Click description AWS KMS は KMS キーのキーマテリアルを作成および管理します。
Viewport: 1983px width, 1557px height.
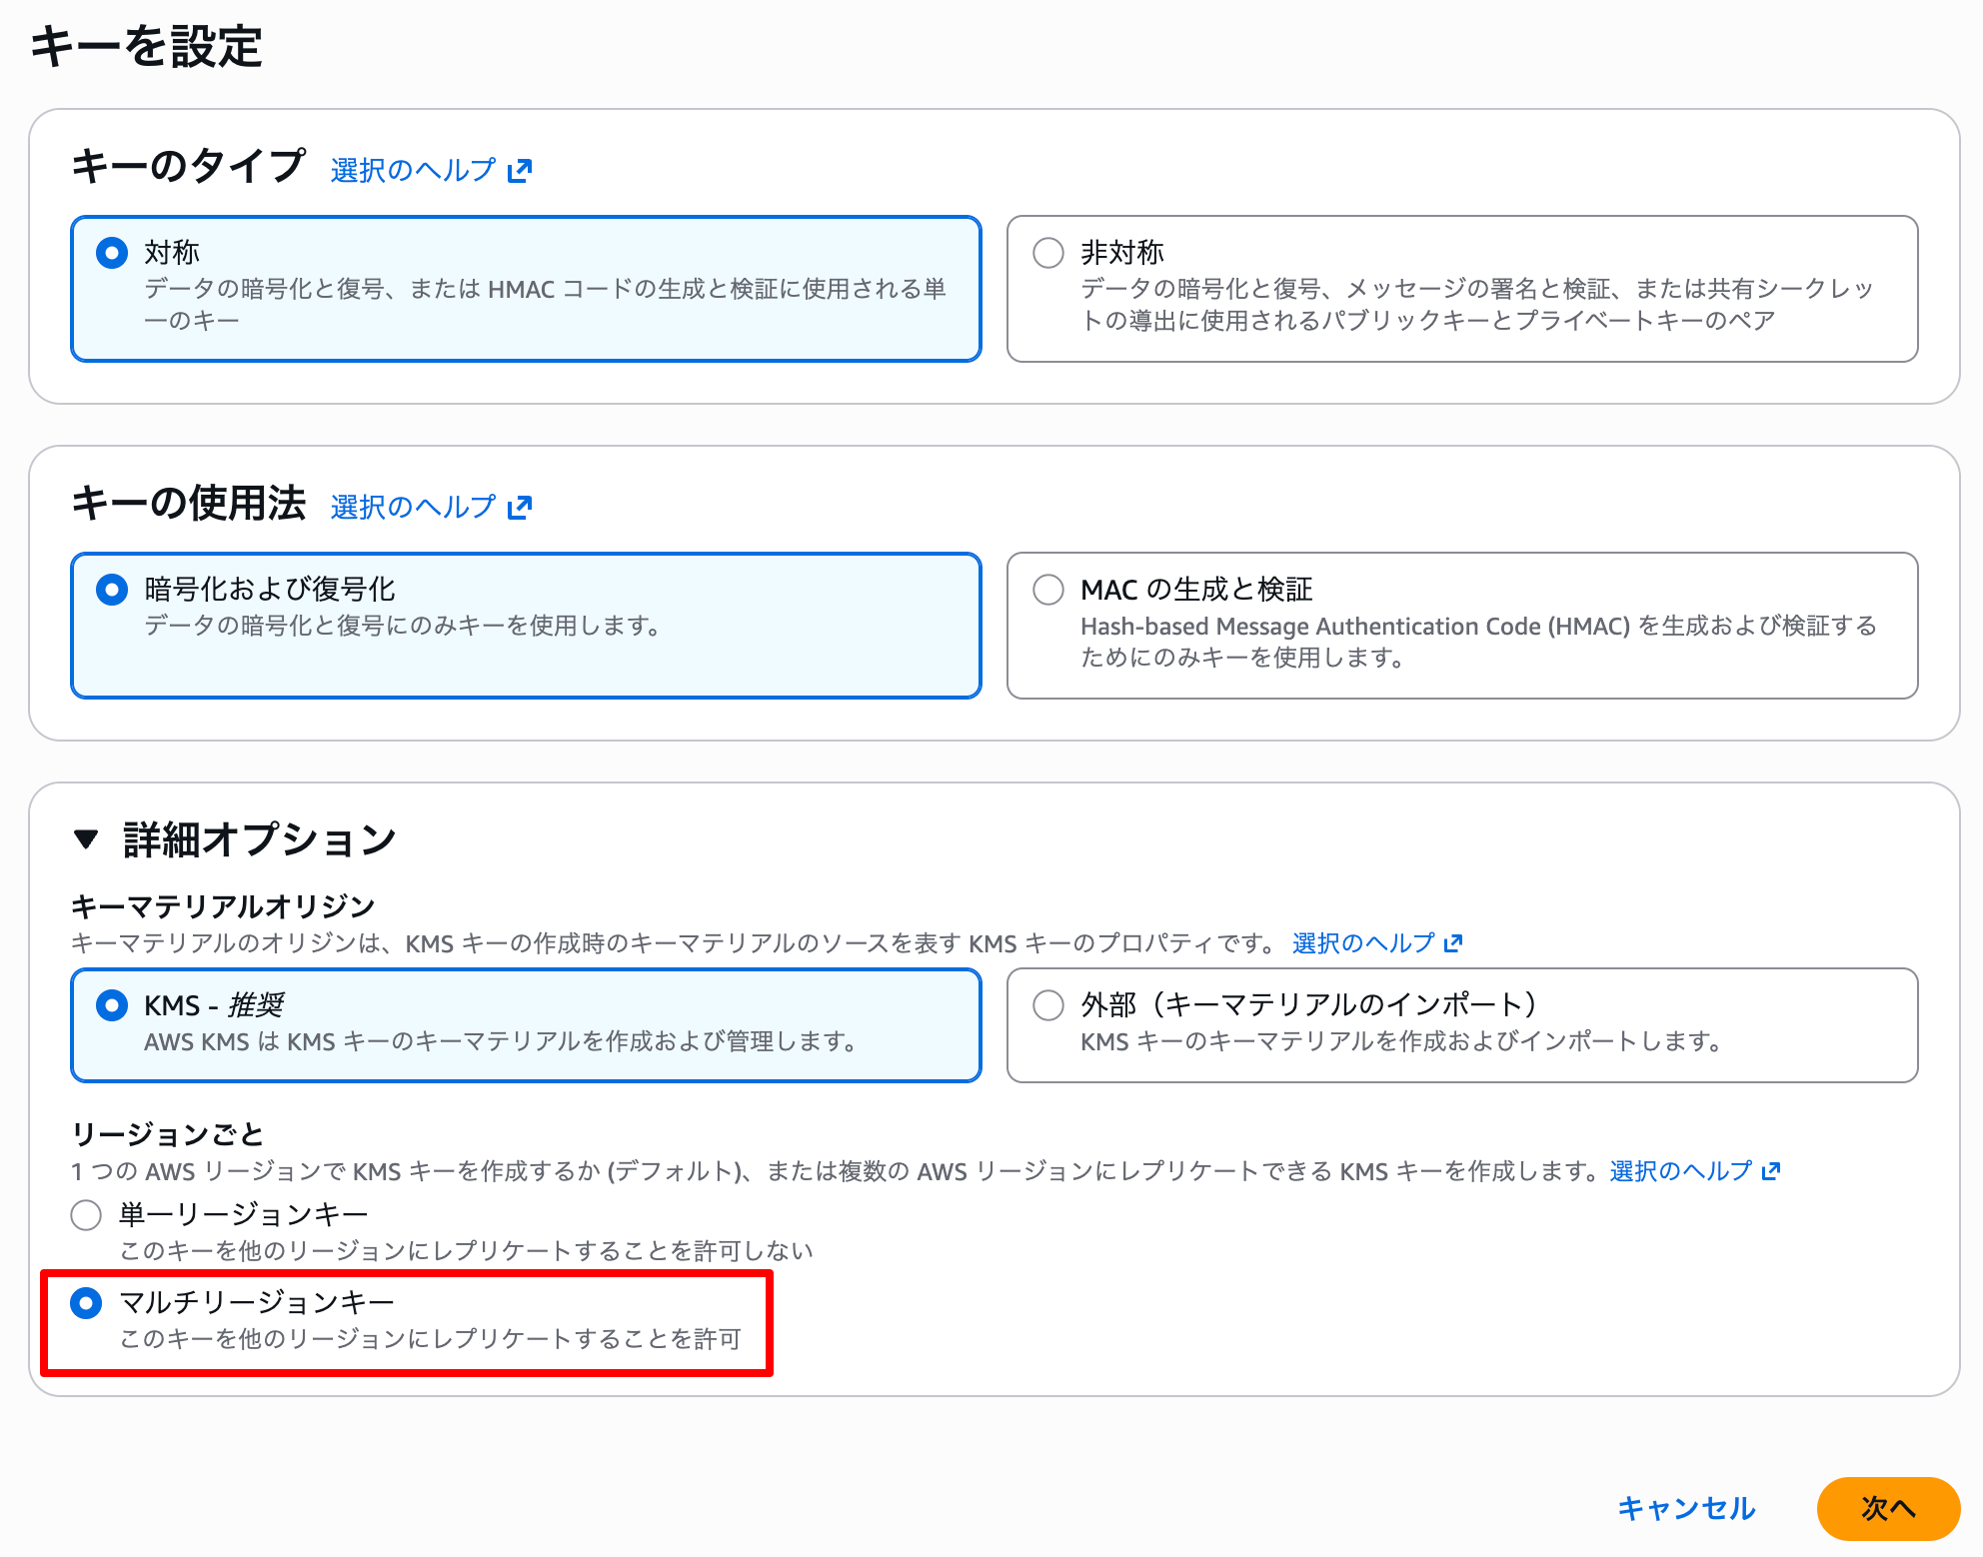502,1042
